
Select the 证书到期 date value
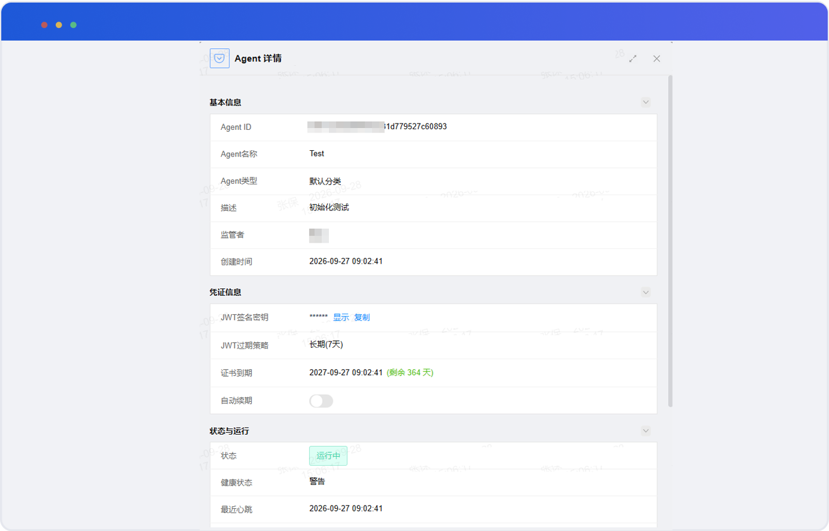click(x=346, y=373)
